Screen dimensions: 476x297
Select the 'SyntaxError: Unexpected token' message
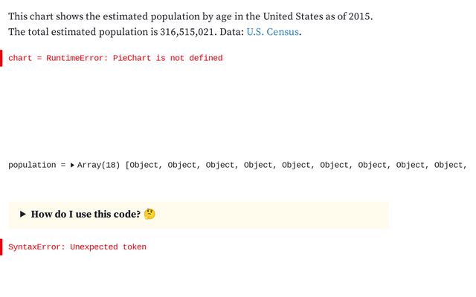77,247
